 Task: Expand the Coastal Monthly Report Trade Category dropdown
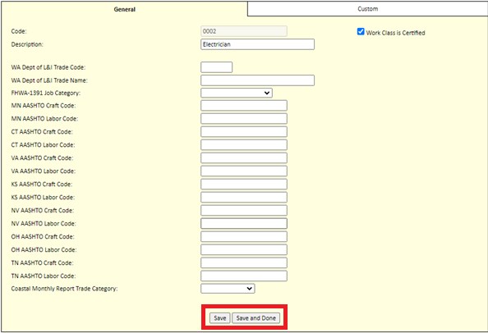click(x=228, y=289)
